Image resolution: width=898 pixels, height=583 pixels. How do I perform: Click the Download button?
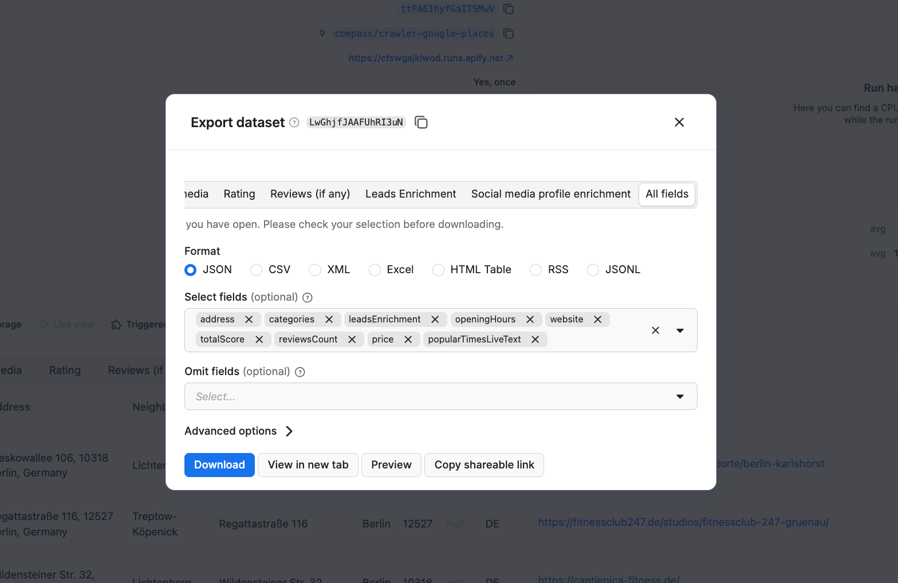[x=219, y=465]
